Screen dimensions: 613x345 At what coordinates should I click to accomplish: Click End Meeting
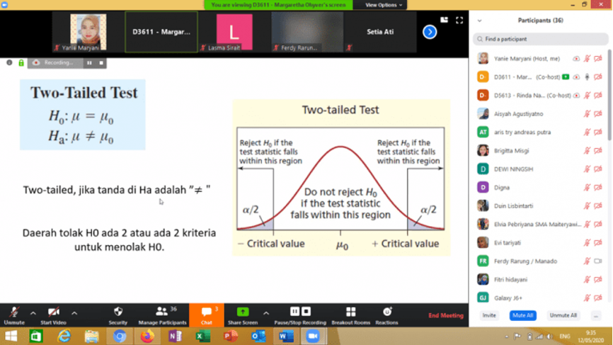click(x=446, y=316)
